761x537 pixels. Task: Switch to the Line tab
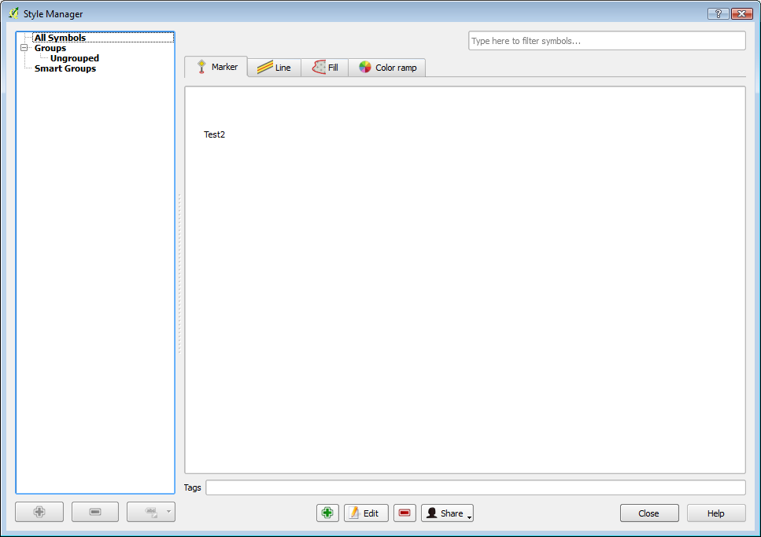(274, 68)
